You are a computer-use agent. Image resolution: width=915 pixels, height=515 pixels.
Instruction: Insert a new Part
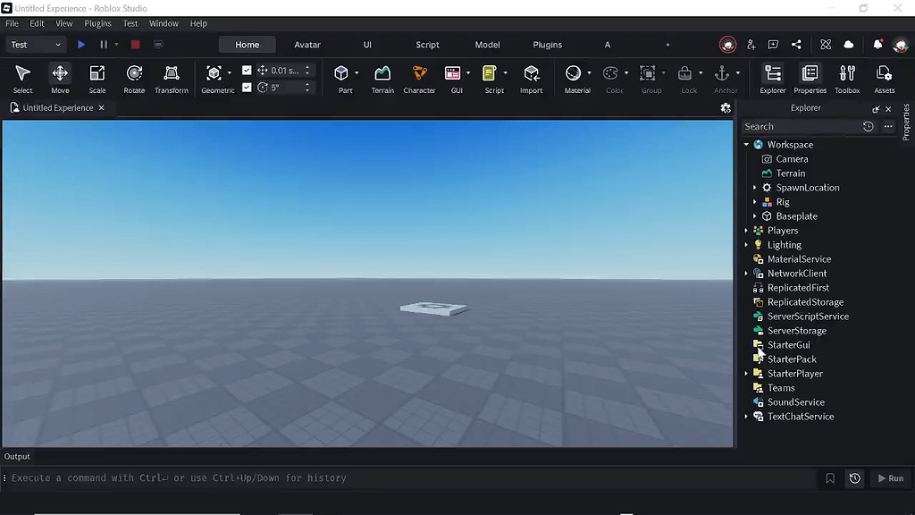click(x=341, y=73)
